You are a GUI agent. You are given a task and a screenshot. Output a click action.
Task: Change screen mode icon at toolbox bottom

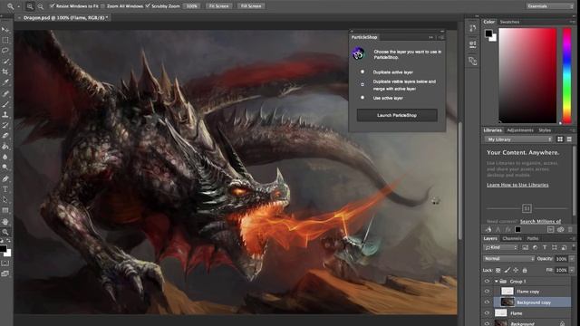[5, 273]
